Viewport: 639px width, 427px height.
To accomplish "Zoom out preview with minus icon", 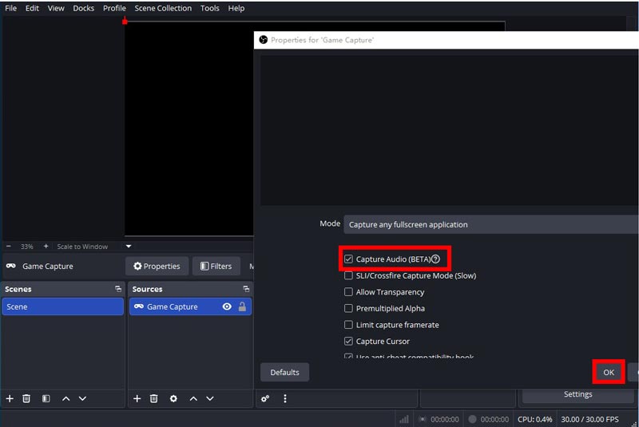I will tap(9, 247).
